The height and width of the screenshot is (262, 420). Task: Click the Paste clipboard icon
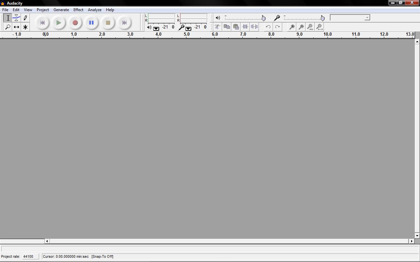click(236, 27)
